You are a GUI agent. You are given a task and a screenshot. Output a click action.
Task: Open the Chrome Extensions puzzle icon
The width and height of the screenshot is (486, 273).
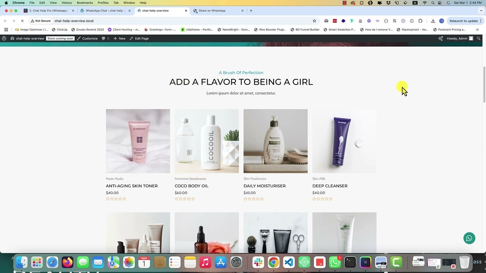click(x=420, y=21)
